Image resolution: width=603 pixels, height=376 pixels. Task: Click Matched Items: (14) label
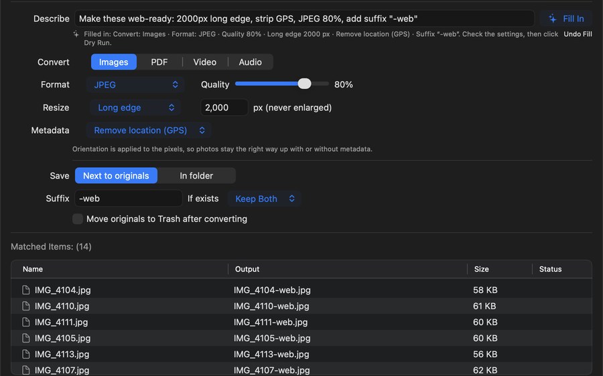[51, 247]
